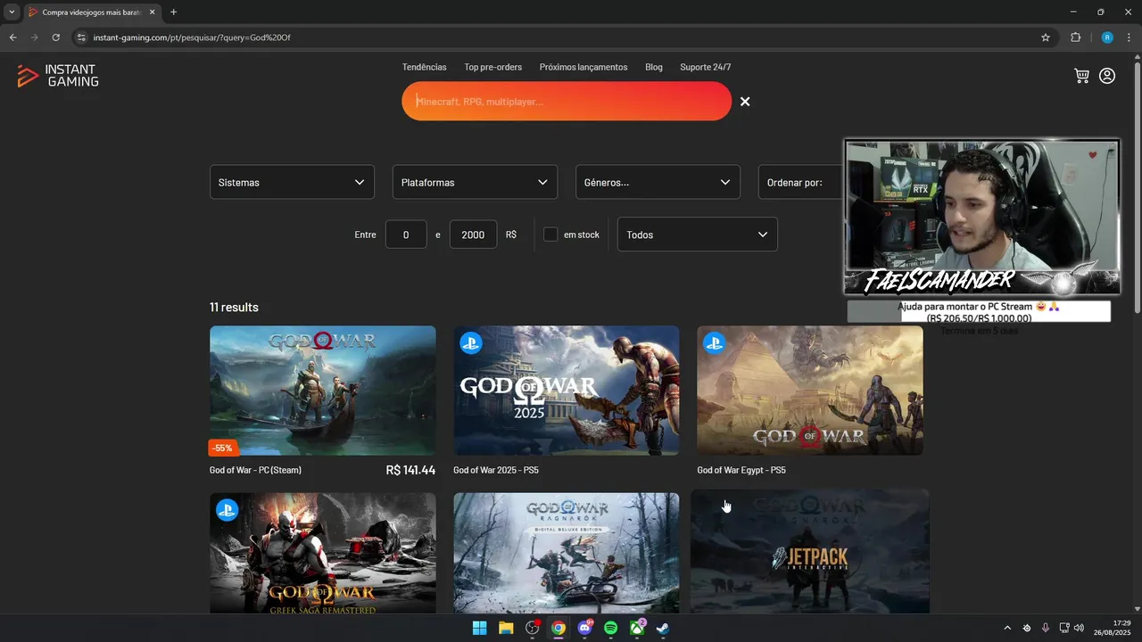This screenshot has height=642, width=1142.
Task: Expand the Plataformas dropdown
Action: [x=475, y=182]
